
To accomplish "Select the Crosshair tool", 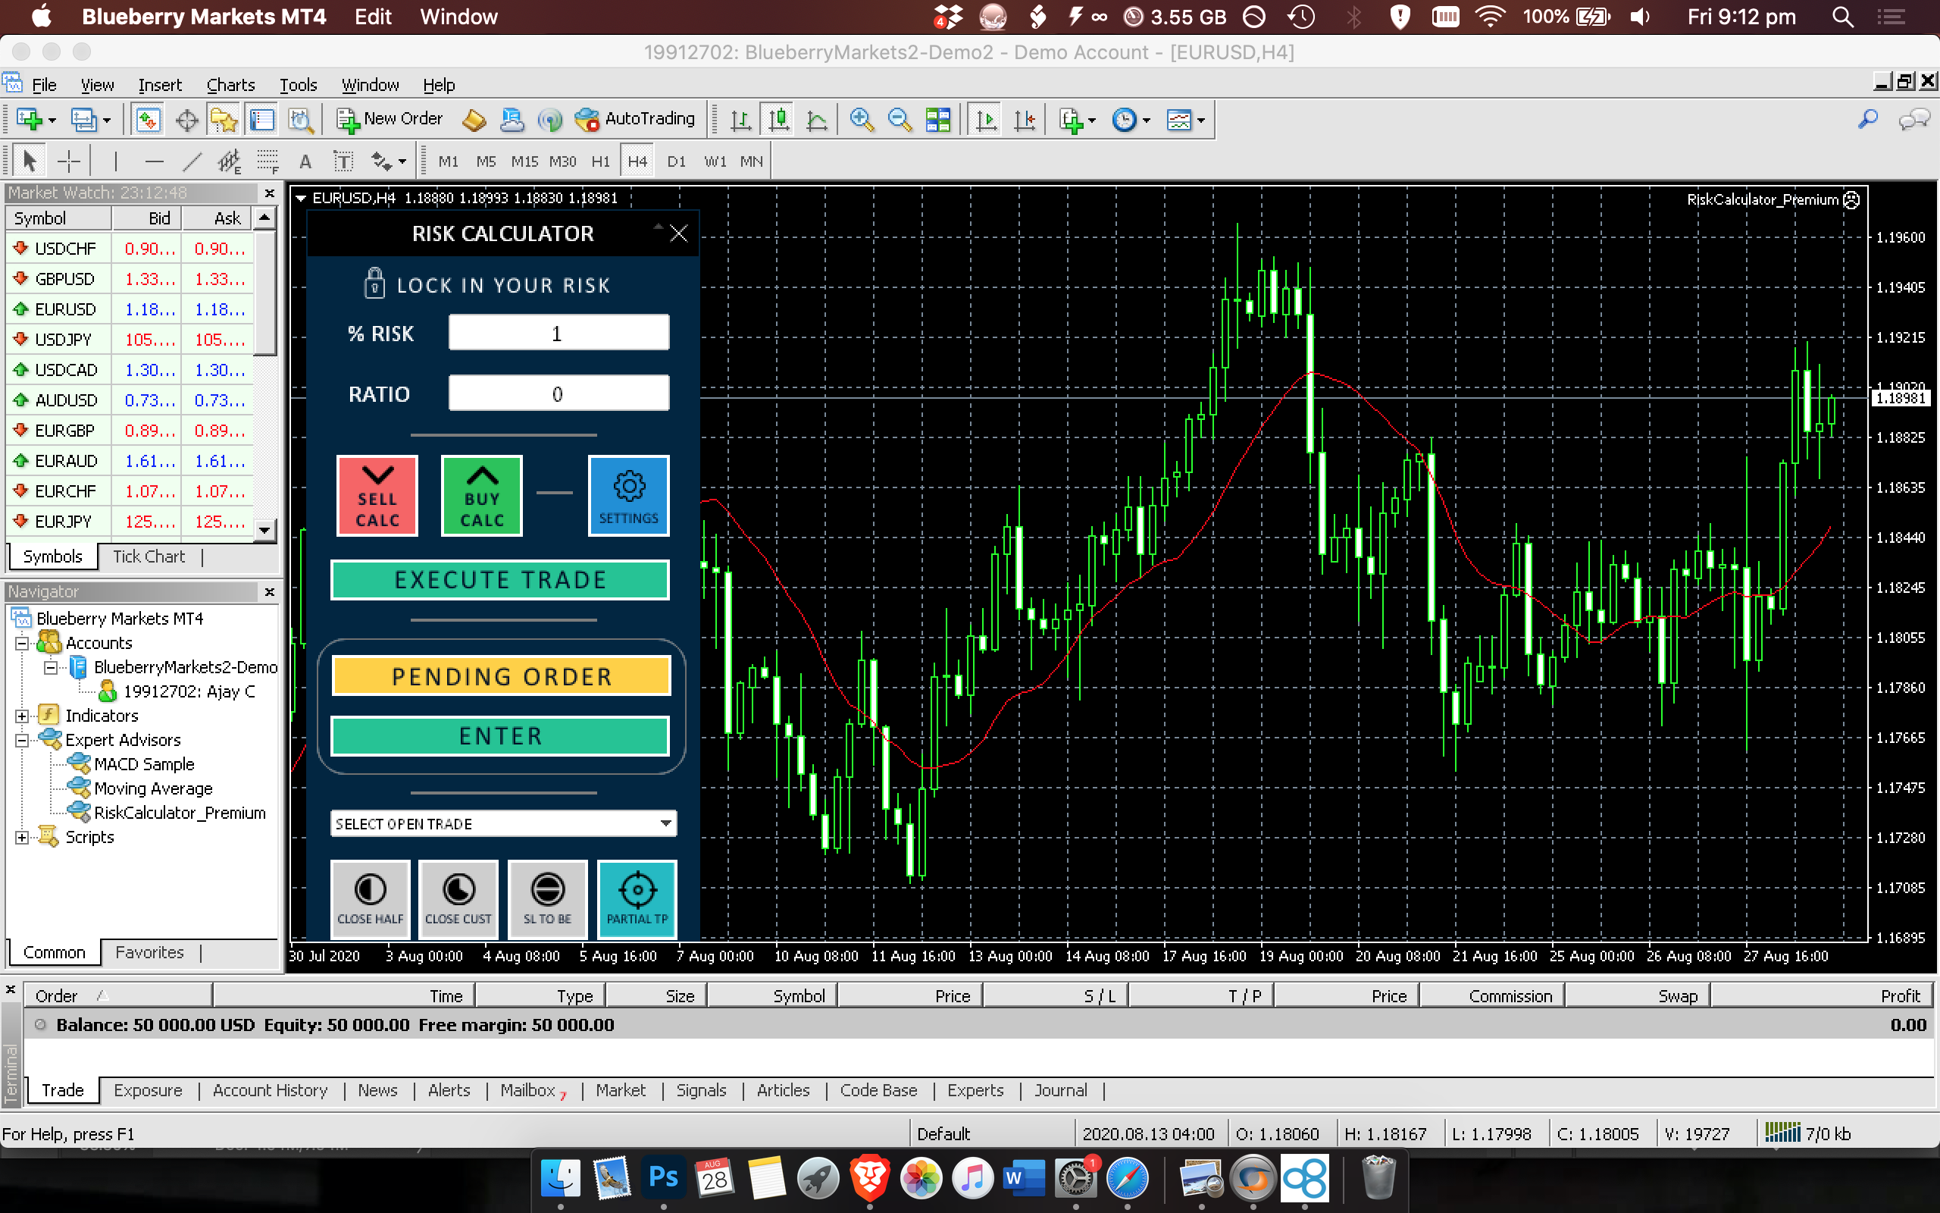I will point(69,161).
